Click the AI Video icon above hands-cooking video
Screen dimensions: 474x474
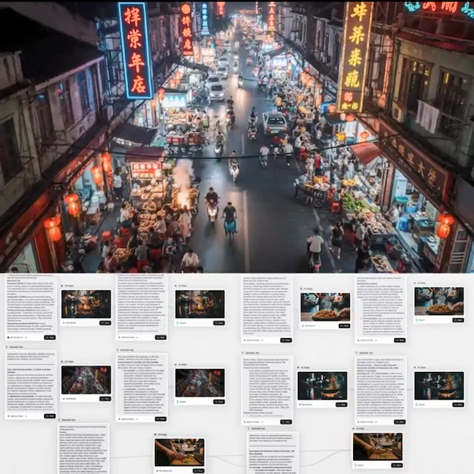355,429
